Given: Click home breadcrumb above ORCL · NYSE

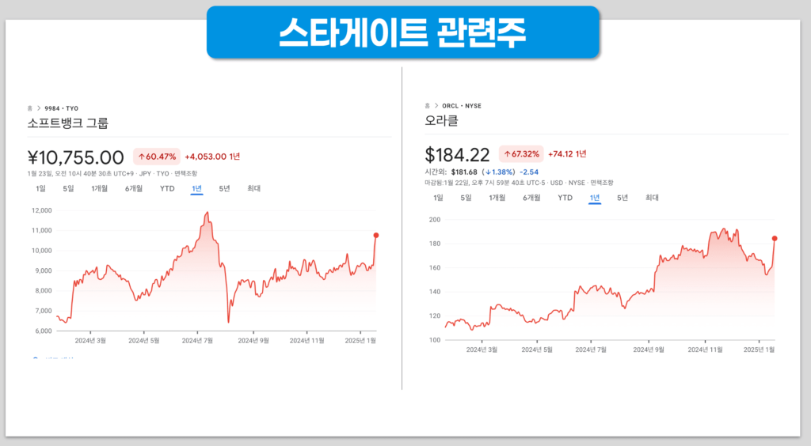Looking at the screenshot, I should point(427,106).
